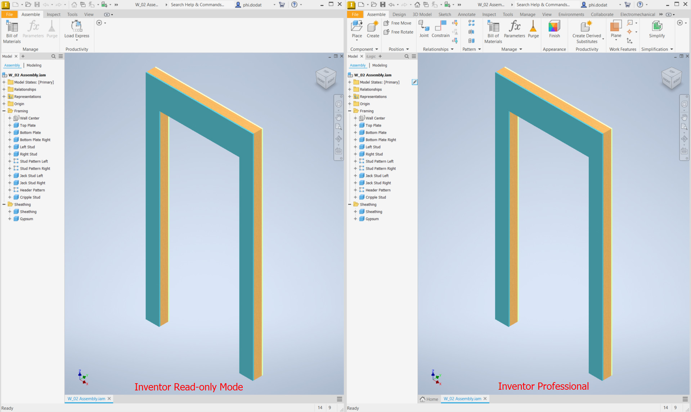The height and width of the screenshot is (412, 691).
Task: Switch to Modeling view in the read-only browser
Action: [34, 65]
